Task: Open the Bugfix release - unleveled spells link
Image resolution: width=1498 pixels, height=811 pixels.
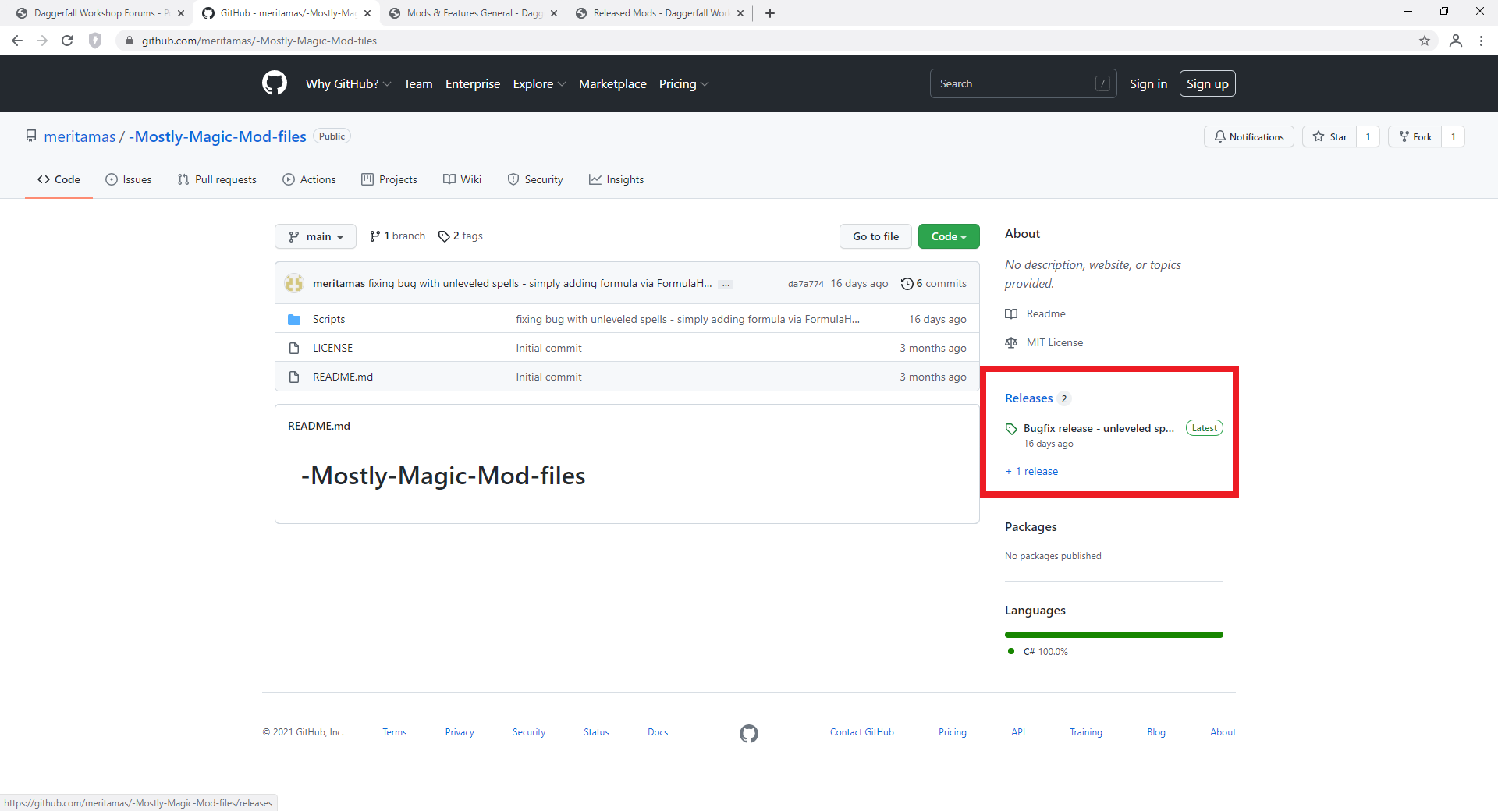Action: pyautogui.click(x=1099, y=428)
